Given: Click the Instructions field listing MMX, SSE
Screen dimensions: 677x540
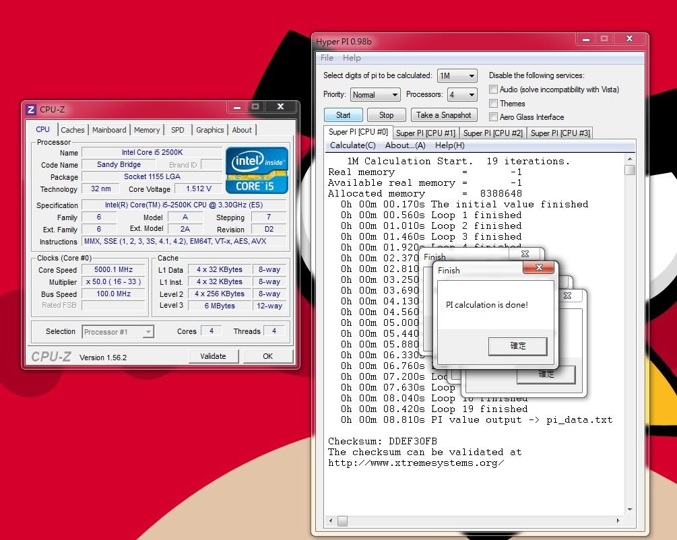Looking at the screenshot, I should (x=184, y=241).
